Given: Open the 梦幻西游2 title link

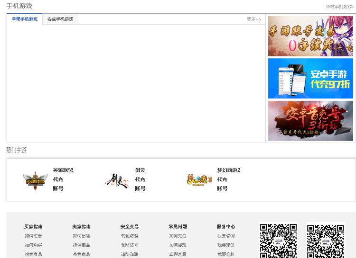Looking at the screenshot, I should [x=229, y=170].
